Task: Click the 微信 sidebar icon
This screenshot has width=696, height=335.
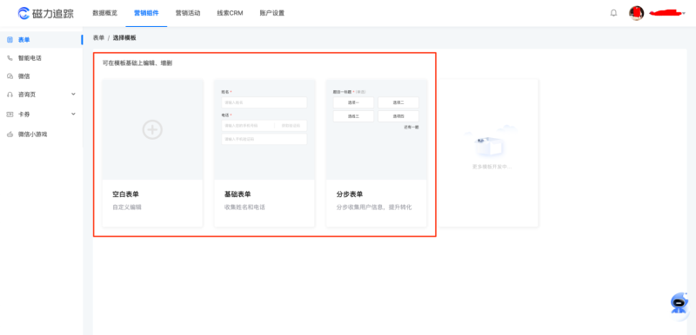Action: click(x=10, y=76)
